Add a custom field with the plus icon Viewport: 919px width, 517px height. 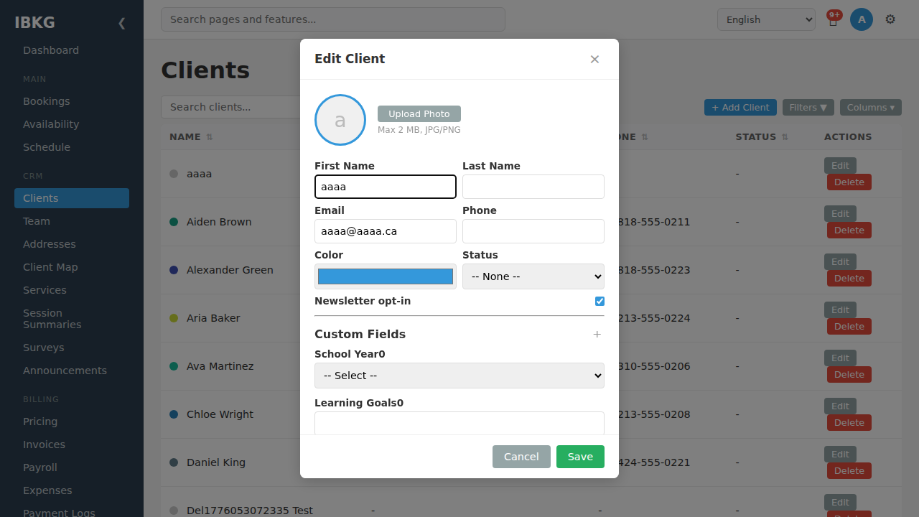(x=597, y=334)
